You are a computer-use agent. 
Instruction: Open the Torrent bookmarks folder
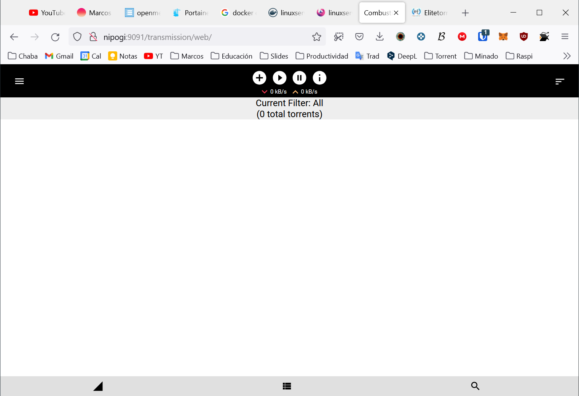click(x=440, y=56)
